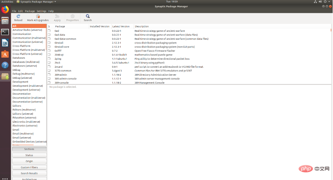The width and height of the screenshot is (333, 180).
Task: Toggle status checkbox for 0ad package
Action: pos(49,31)
